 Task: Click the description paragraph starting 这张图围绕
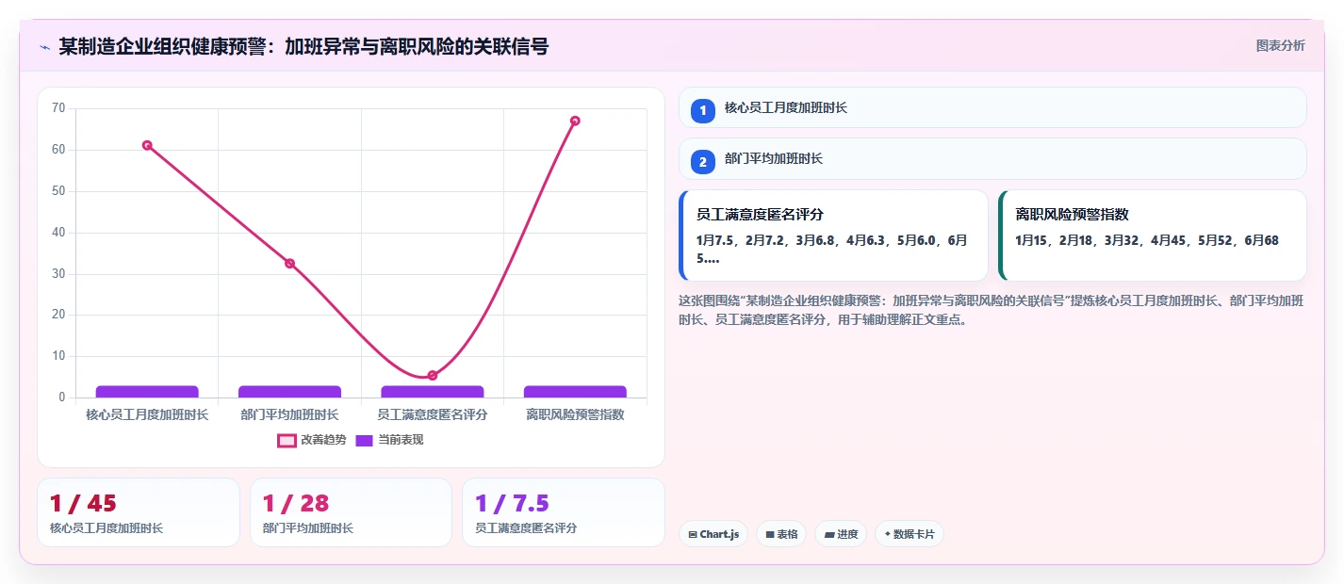(x=992, y=310)
